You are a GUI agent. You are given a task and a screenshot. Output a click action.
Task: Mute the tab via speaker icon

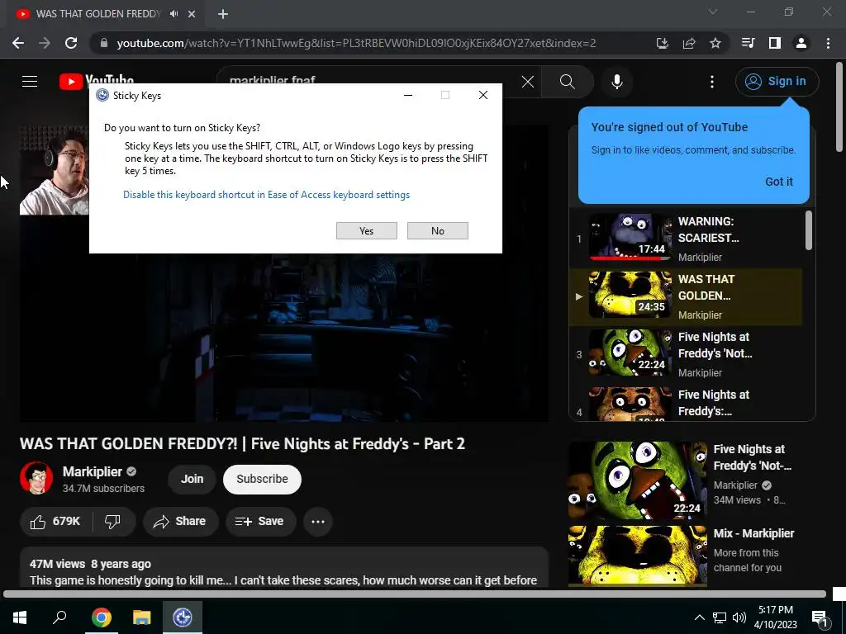(173, 14)
